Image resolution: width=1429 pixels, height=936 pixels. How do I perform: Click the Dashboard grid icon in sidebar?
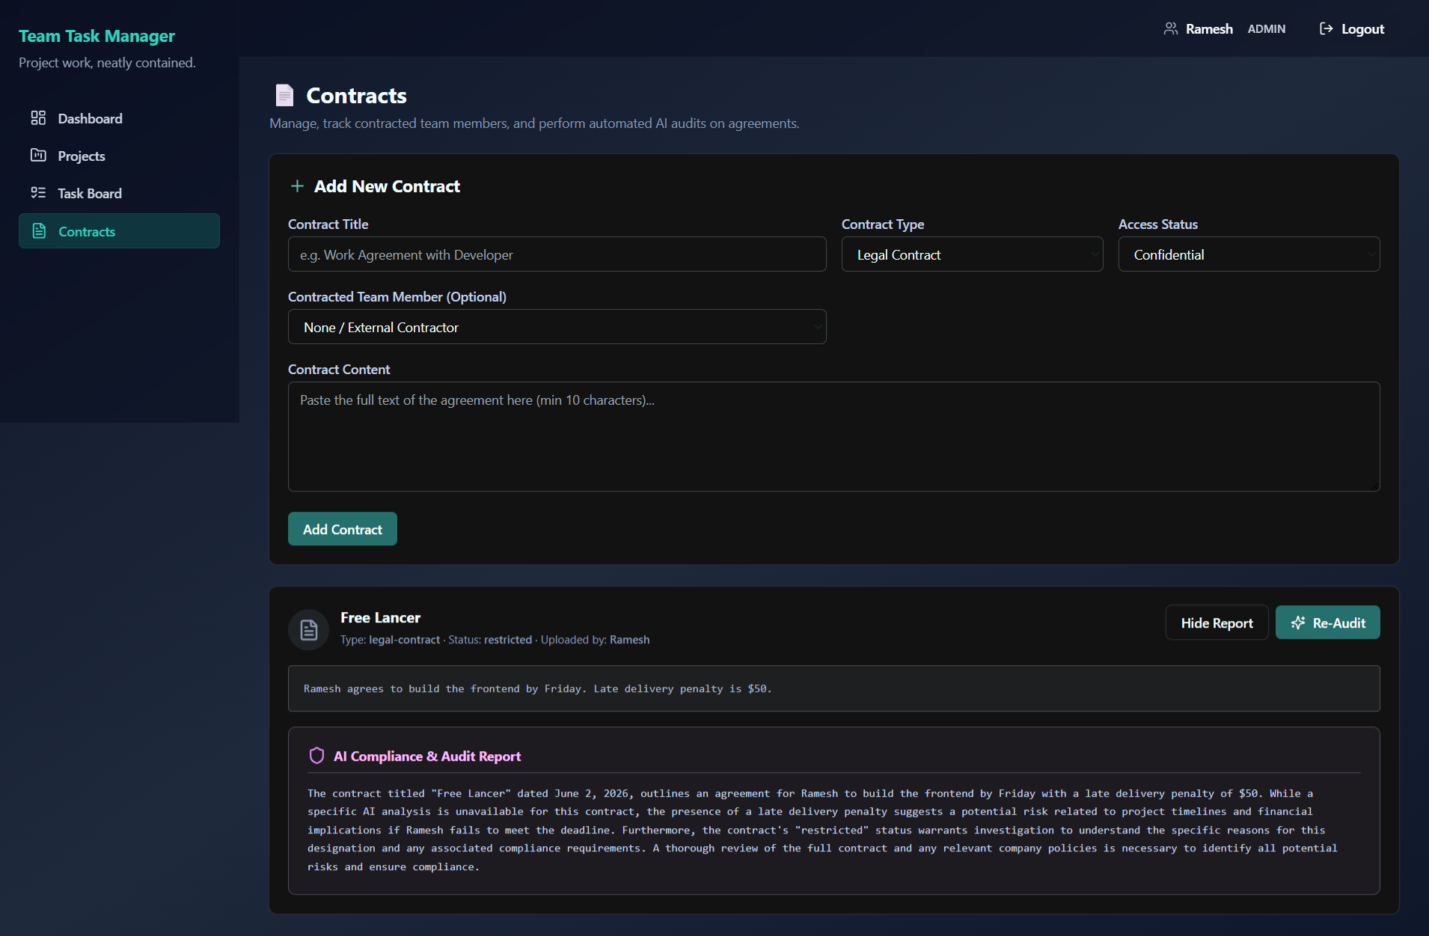pyautogui.click(x=38, y=118)
